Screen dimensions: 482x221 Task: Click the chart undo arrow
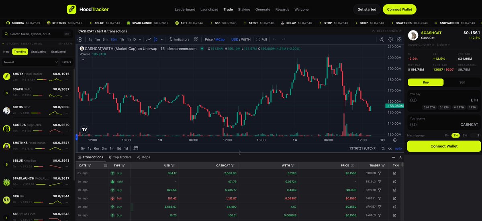(x=275, y=39)
